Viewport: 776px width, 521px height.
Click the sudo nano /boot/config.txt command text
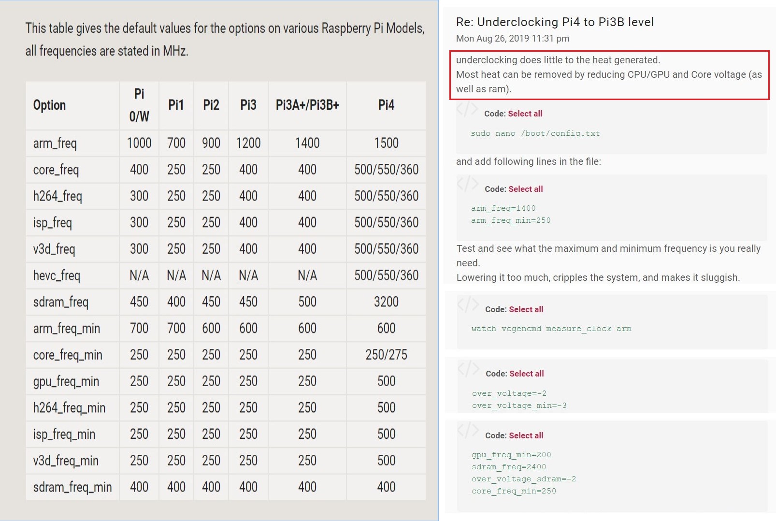(535, 133)
